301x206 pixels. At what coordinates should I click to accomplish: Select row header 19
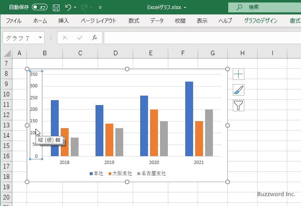pos(6,187)
